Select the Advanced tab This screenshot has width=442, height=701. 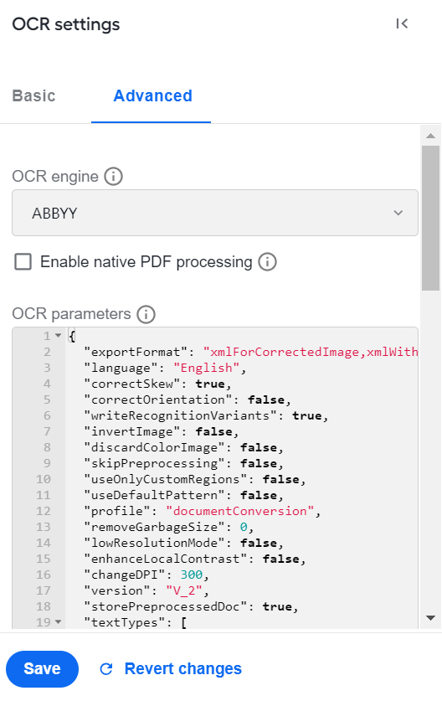click(153, 95)
